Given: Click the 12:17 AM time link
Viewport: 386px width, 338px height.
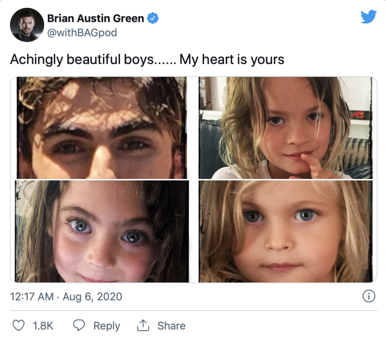Looking at the screenshot, I should coord(31,297).
